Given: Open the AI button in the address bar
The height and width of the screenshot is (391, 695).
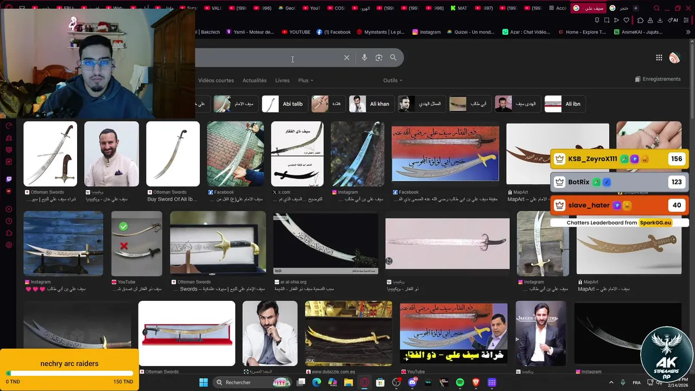Looking at the screenshot, I should (x=673, y=20).
